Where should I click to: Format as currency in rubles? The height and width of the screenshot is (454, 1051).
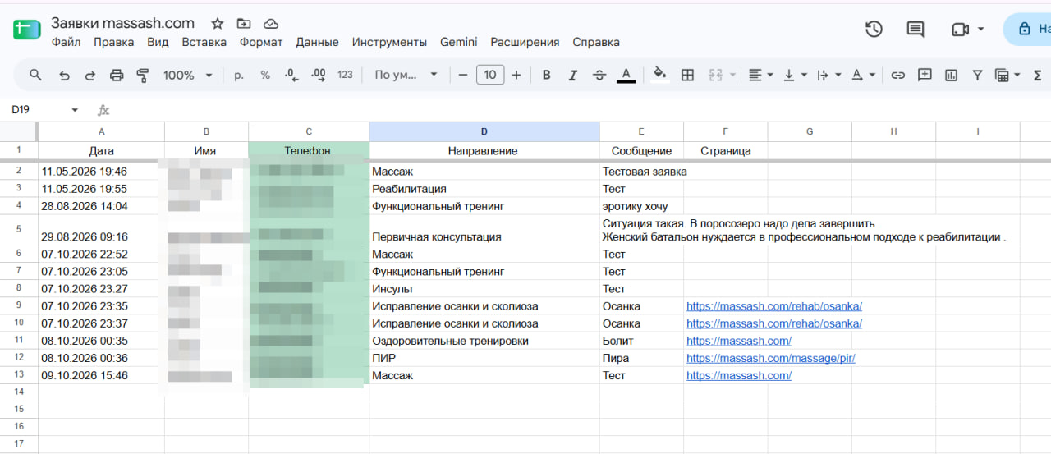pos(239,75)
